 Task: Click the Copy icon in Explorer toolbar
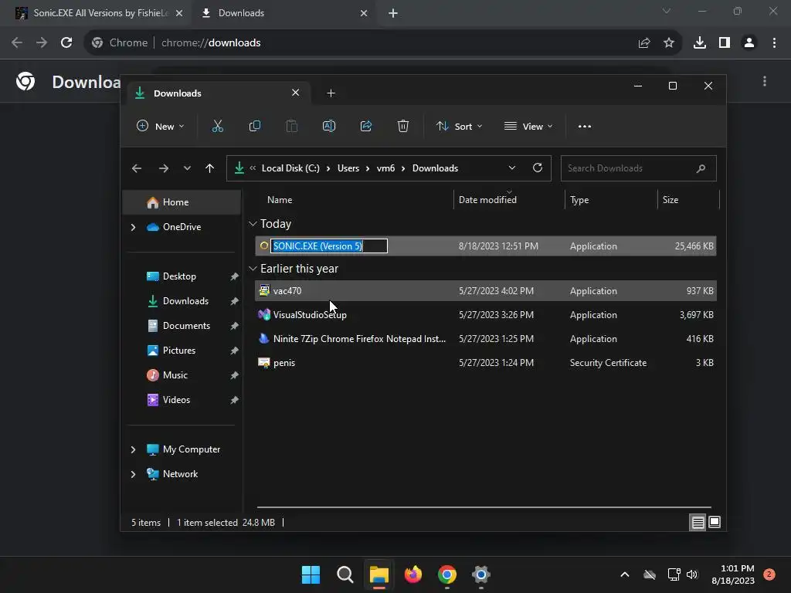[255, 126]
